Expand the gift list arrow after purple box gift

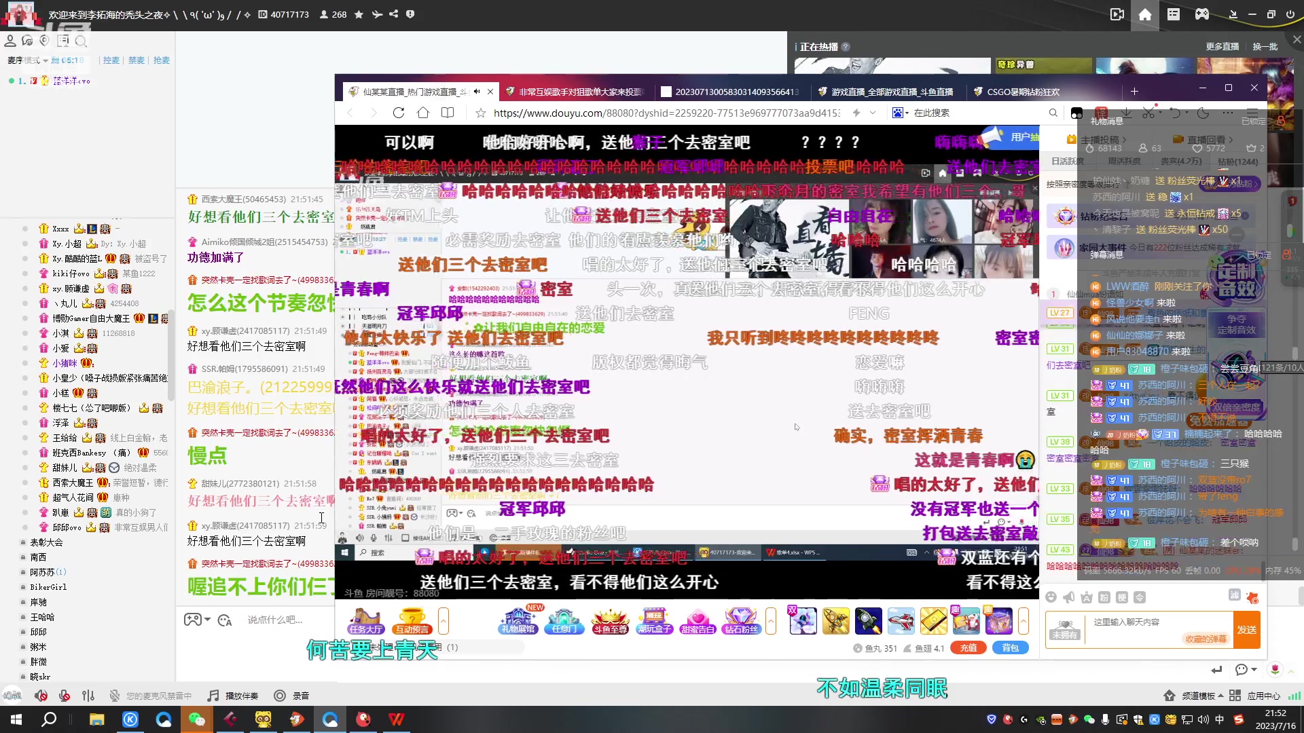click(x=1024, y=621)
